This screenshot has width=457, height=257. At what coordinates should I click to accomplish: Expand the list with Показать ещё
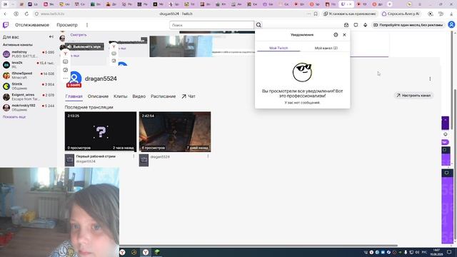[14, 117]
